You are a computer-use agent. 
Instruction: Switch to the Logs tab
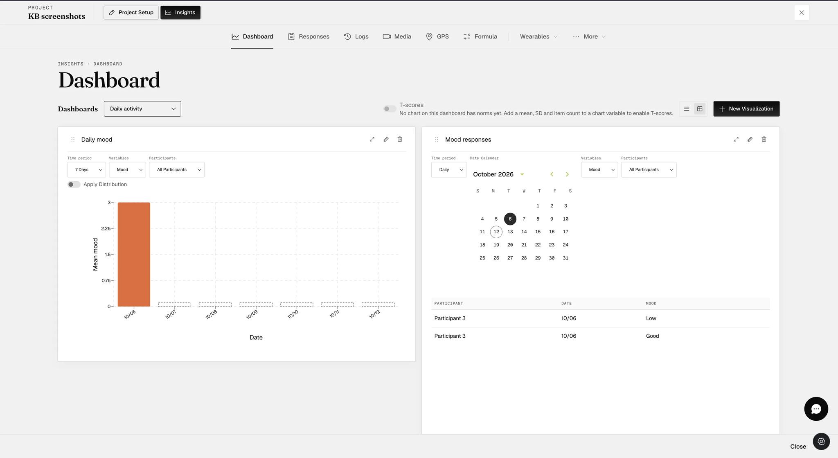click(x=356, y=37)
